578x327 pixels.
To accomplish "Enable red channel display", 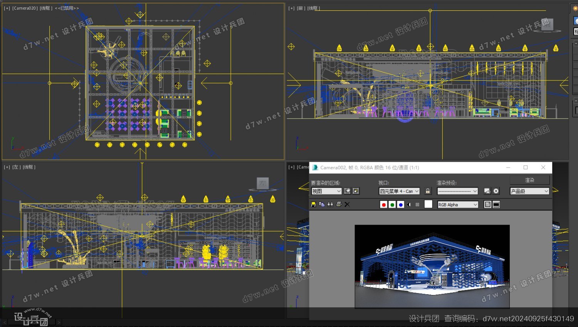I will [x=383, y=205].
